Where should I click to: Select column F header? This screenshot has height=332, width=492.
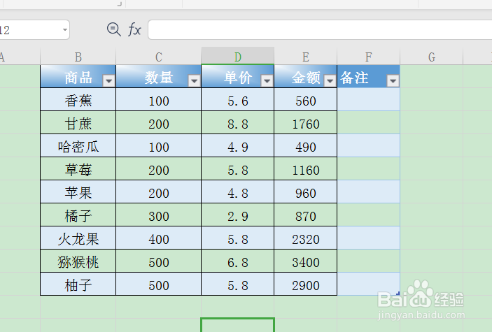click(369, 57)
